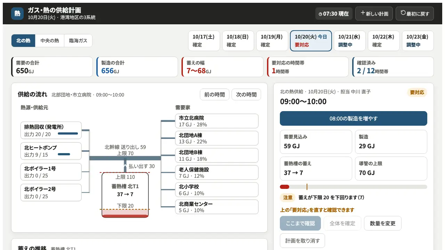445x250 pixels.
Task: Click the 排熱回収 output bar
Action: coord(68,133)
